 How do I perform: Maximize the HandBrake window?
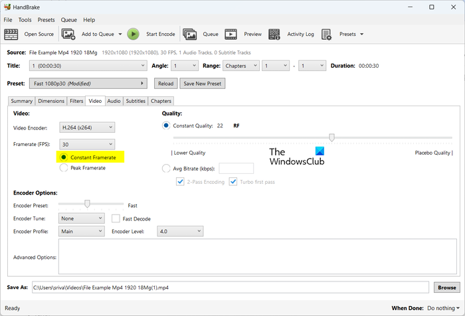coord(432,7)
